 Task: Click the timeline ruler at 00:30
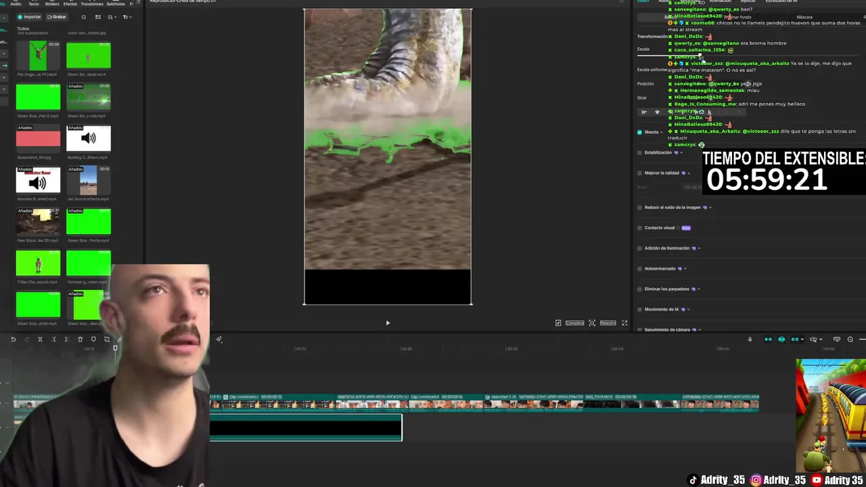coord(406,349)
